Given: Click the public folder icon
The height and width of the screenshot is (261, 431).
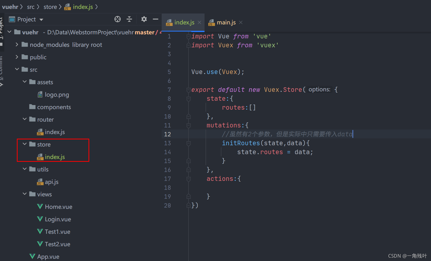Looking at the screenshot, I should pyautogui.click(x=25, y=57).
